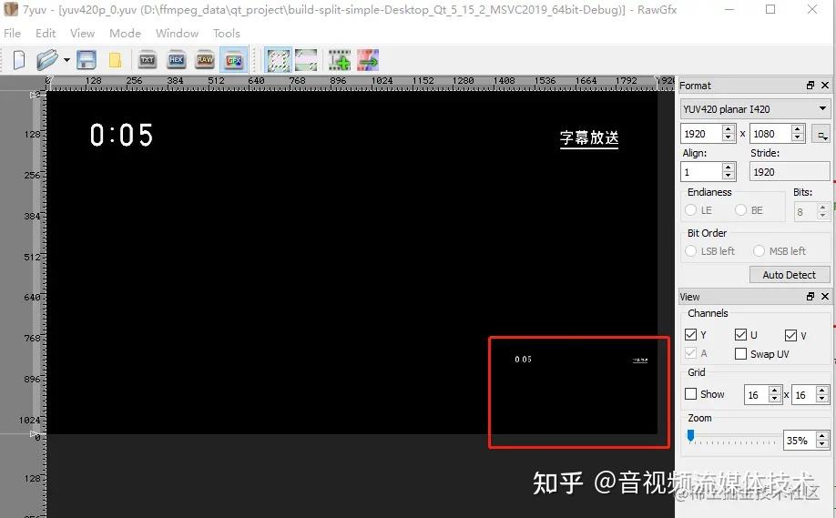This screenshot has width=836, height=518.
Task: Maximize the RawGfx window
Action: click(770, 10)
